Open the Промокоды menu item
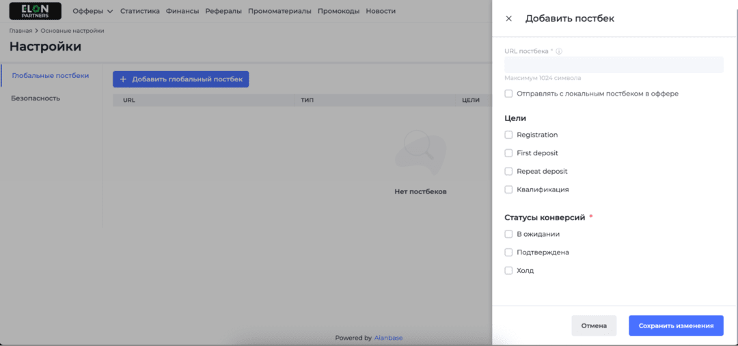738x346 pixels. point(338,11)
